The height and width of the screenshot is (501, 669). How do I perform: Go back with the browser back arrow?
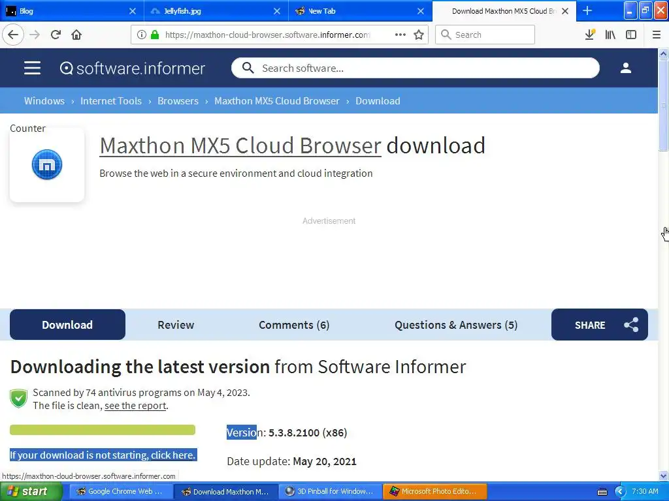13,35
